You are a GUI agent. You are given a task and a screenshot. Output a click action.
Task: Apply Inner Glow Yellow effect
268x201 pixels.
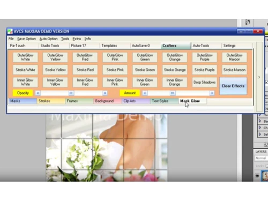tap(55, 82)
